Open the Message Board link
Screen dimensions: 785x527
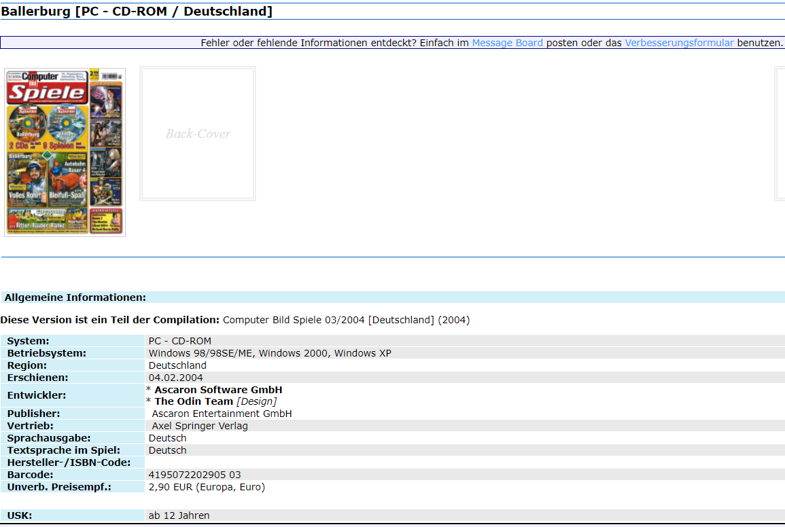[507, 42]
